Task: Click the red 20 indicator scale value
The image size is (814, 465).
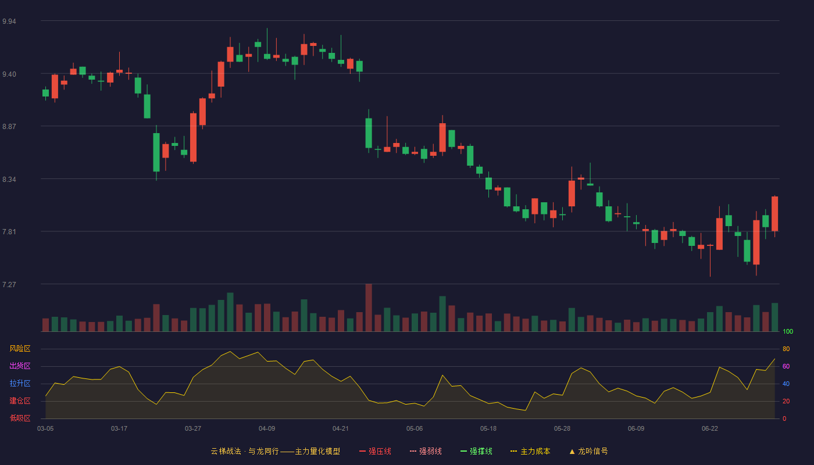Action: pyautogui.click(x=786, y=401)
